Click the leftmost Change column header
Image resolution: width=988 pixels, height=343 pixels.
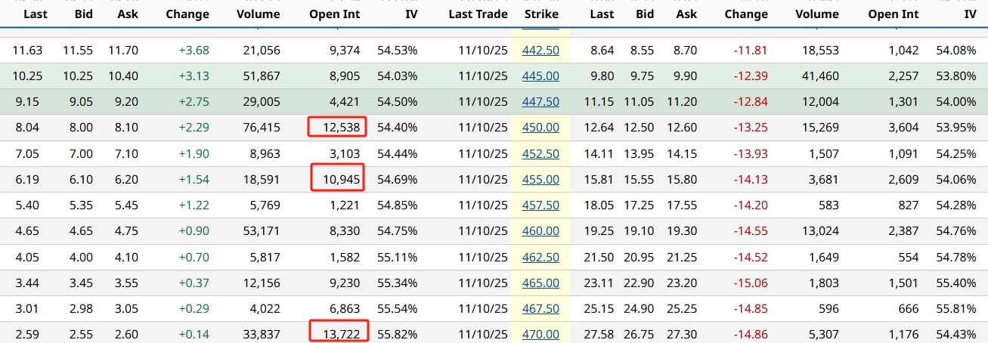click(187, 14)
